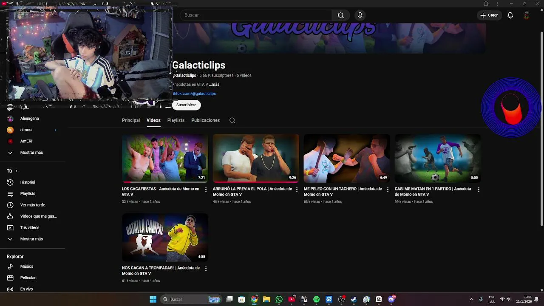This screenshot has width=544, height=306.
Task: Open Discord from the taskbar
Action: tap(391, 299)
